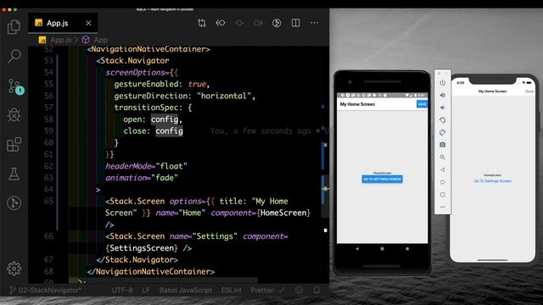Image resolution: width=543 pixels, height=305 pixels.
Task: Take an emulator screenshot
Action: point(443,145)
